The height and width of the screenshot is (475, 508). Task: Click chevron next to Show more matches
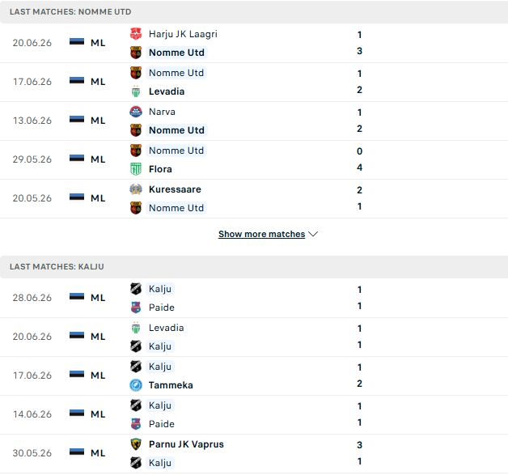tap(313, 234)
